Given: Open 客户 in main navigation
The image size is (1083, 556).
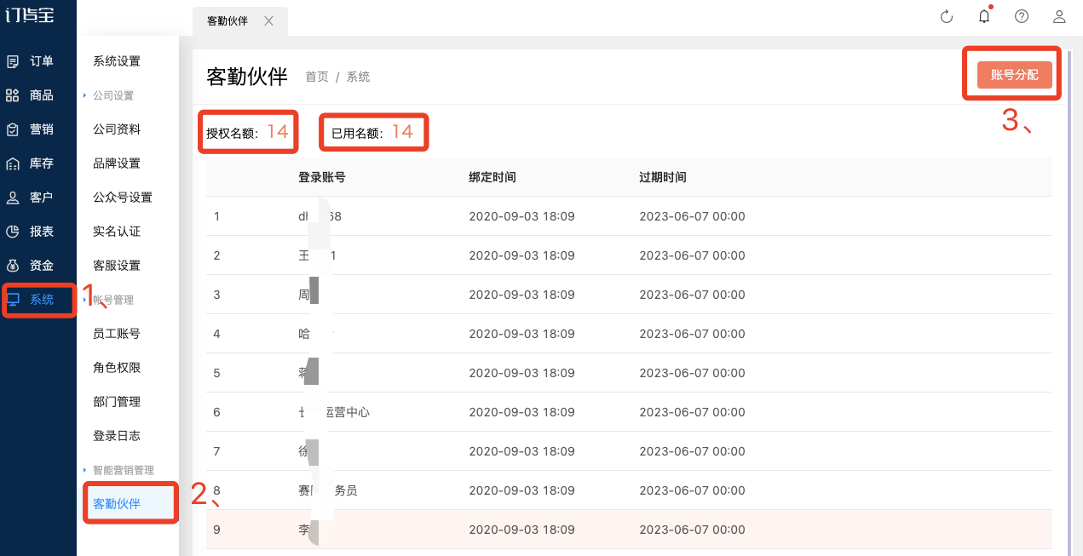Looking at the screenshot, I should click(42, 198).
